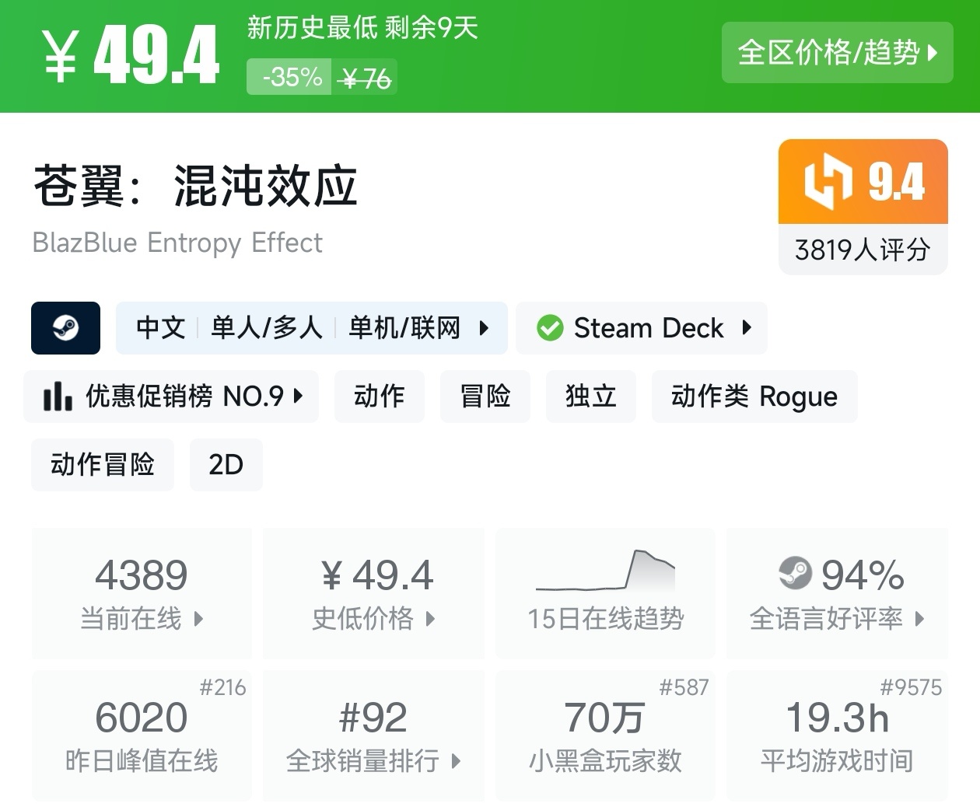980x807 pixels.
Task: Select the 冒险 tag
Action: (485, 397)
